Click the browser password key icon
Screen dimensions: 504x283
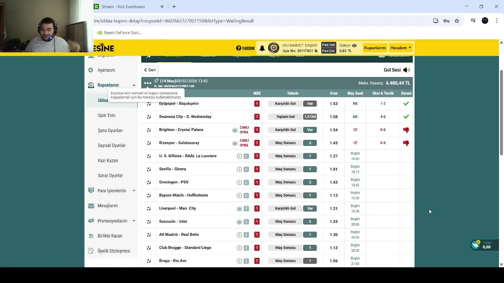446,21
